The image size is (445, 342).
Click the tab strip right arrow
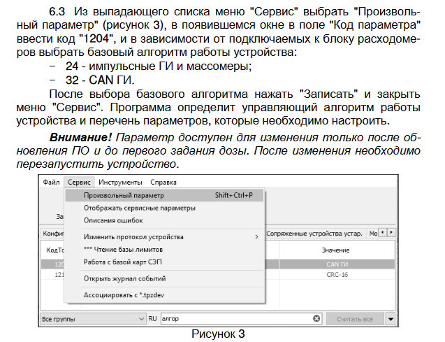pyautogui.click(x=391, y=232)
